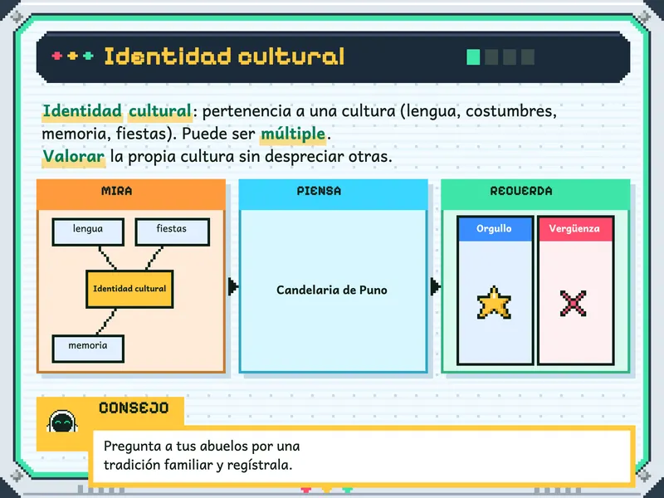
Task: Open the PIENSA panel header
Action: coord(334,194)
